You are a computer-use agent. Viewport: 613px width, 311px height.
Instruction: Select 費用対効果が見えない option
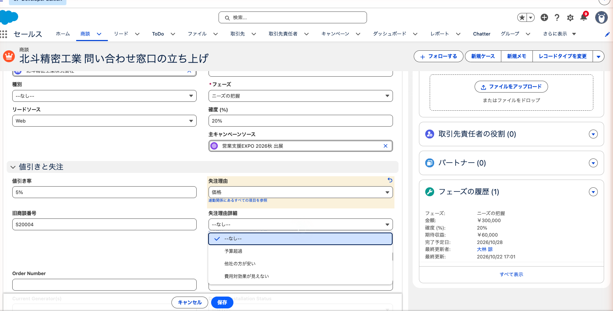[300, 276]
